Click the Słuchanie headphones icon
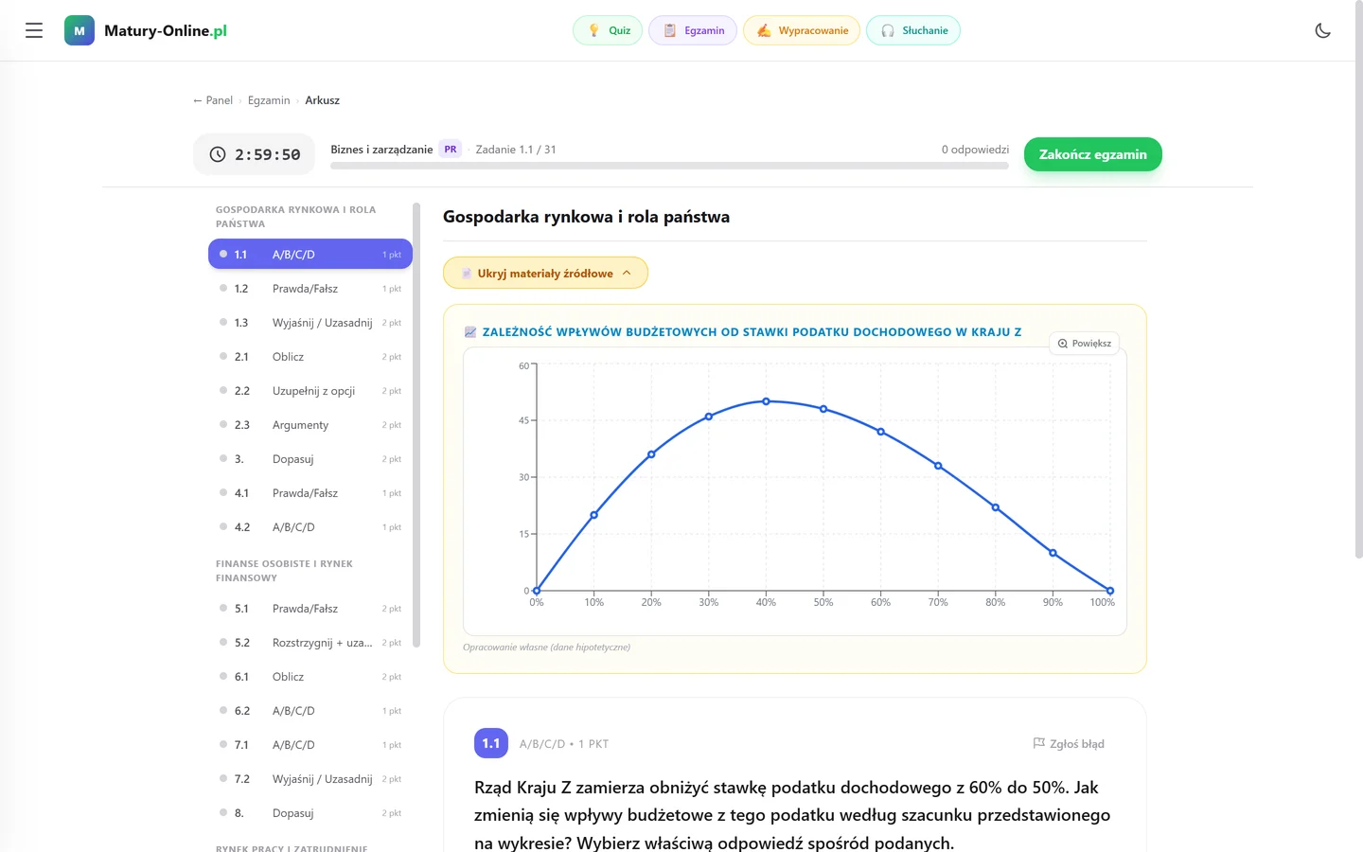The height and width of the screenshot is (852, 1363). click(887, 30)
